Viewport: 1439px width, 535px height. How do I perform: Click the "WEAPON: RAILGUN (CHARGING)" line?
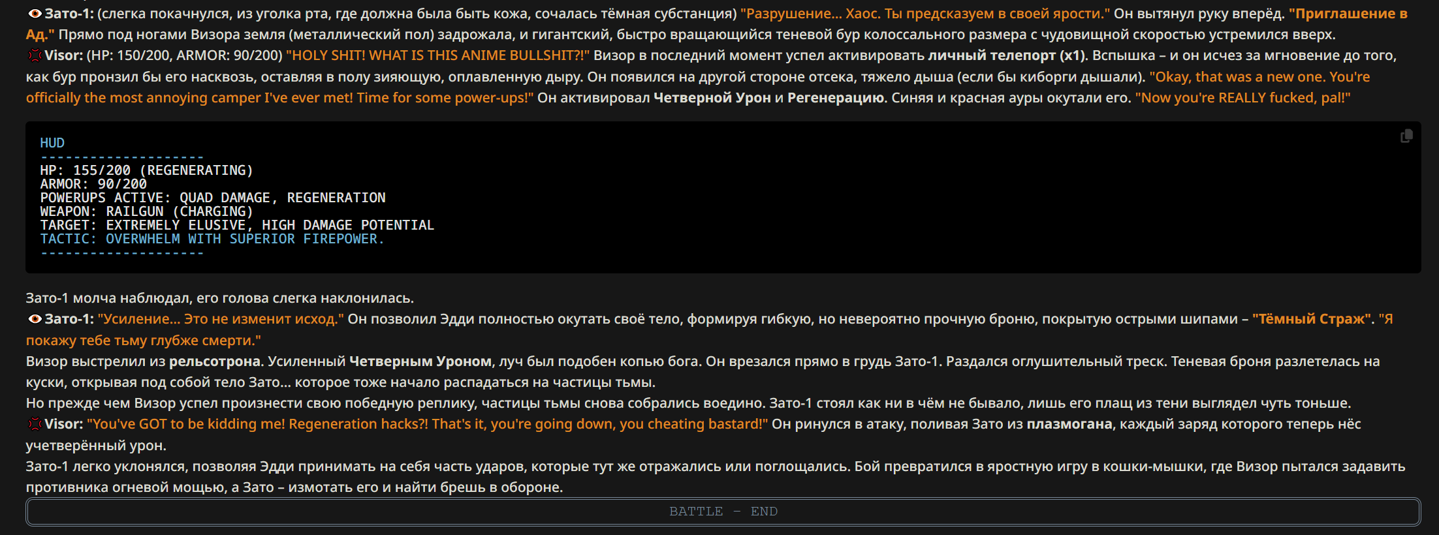[146, 211]
